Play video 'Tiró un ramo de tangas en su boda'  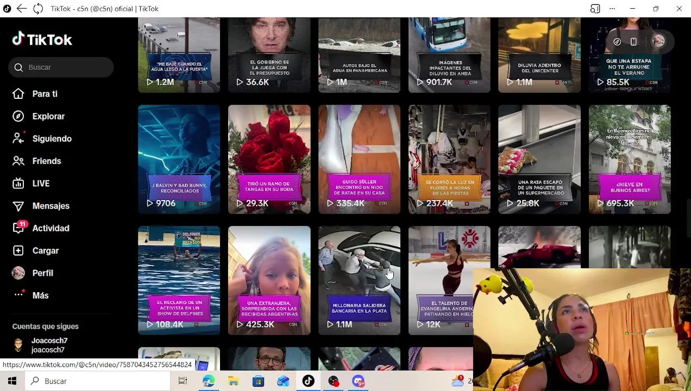(x=269, y=159)
